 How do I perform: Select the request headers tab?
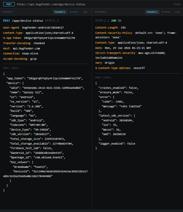[x=60, y=12]
